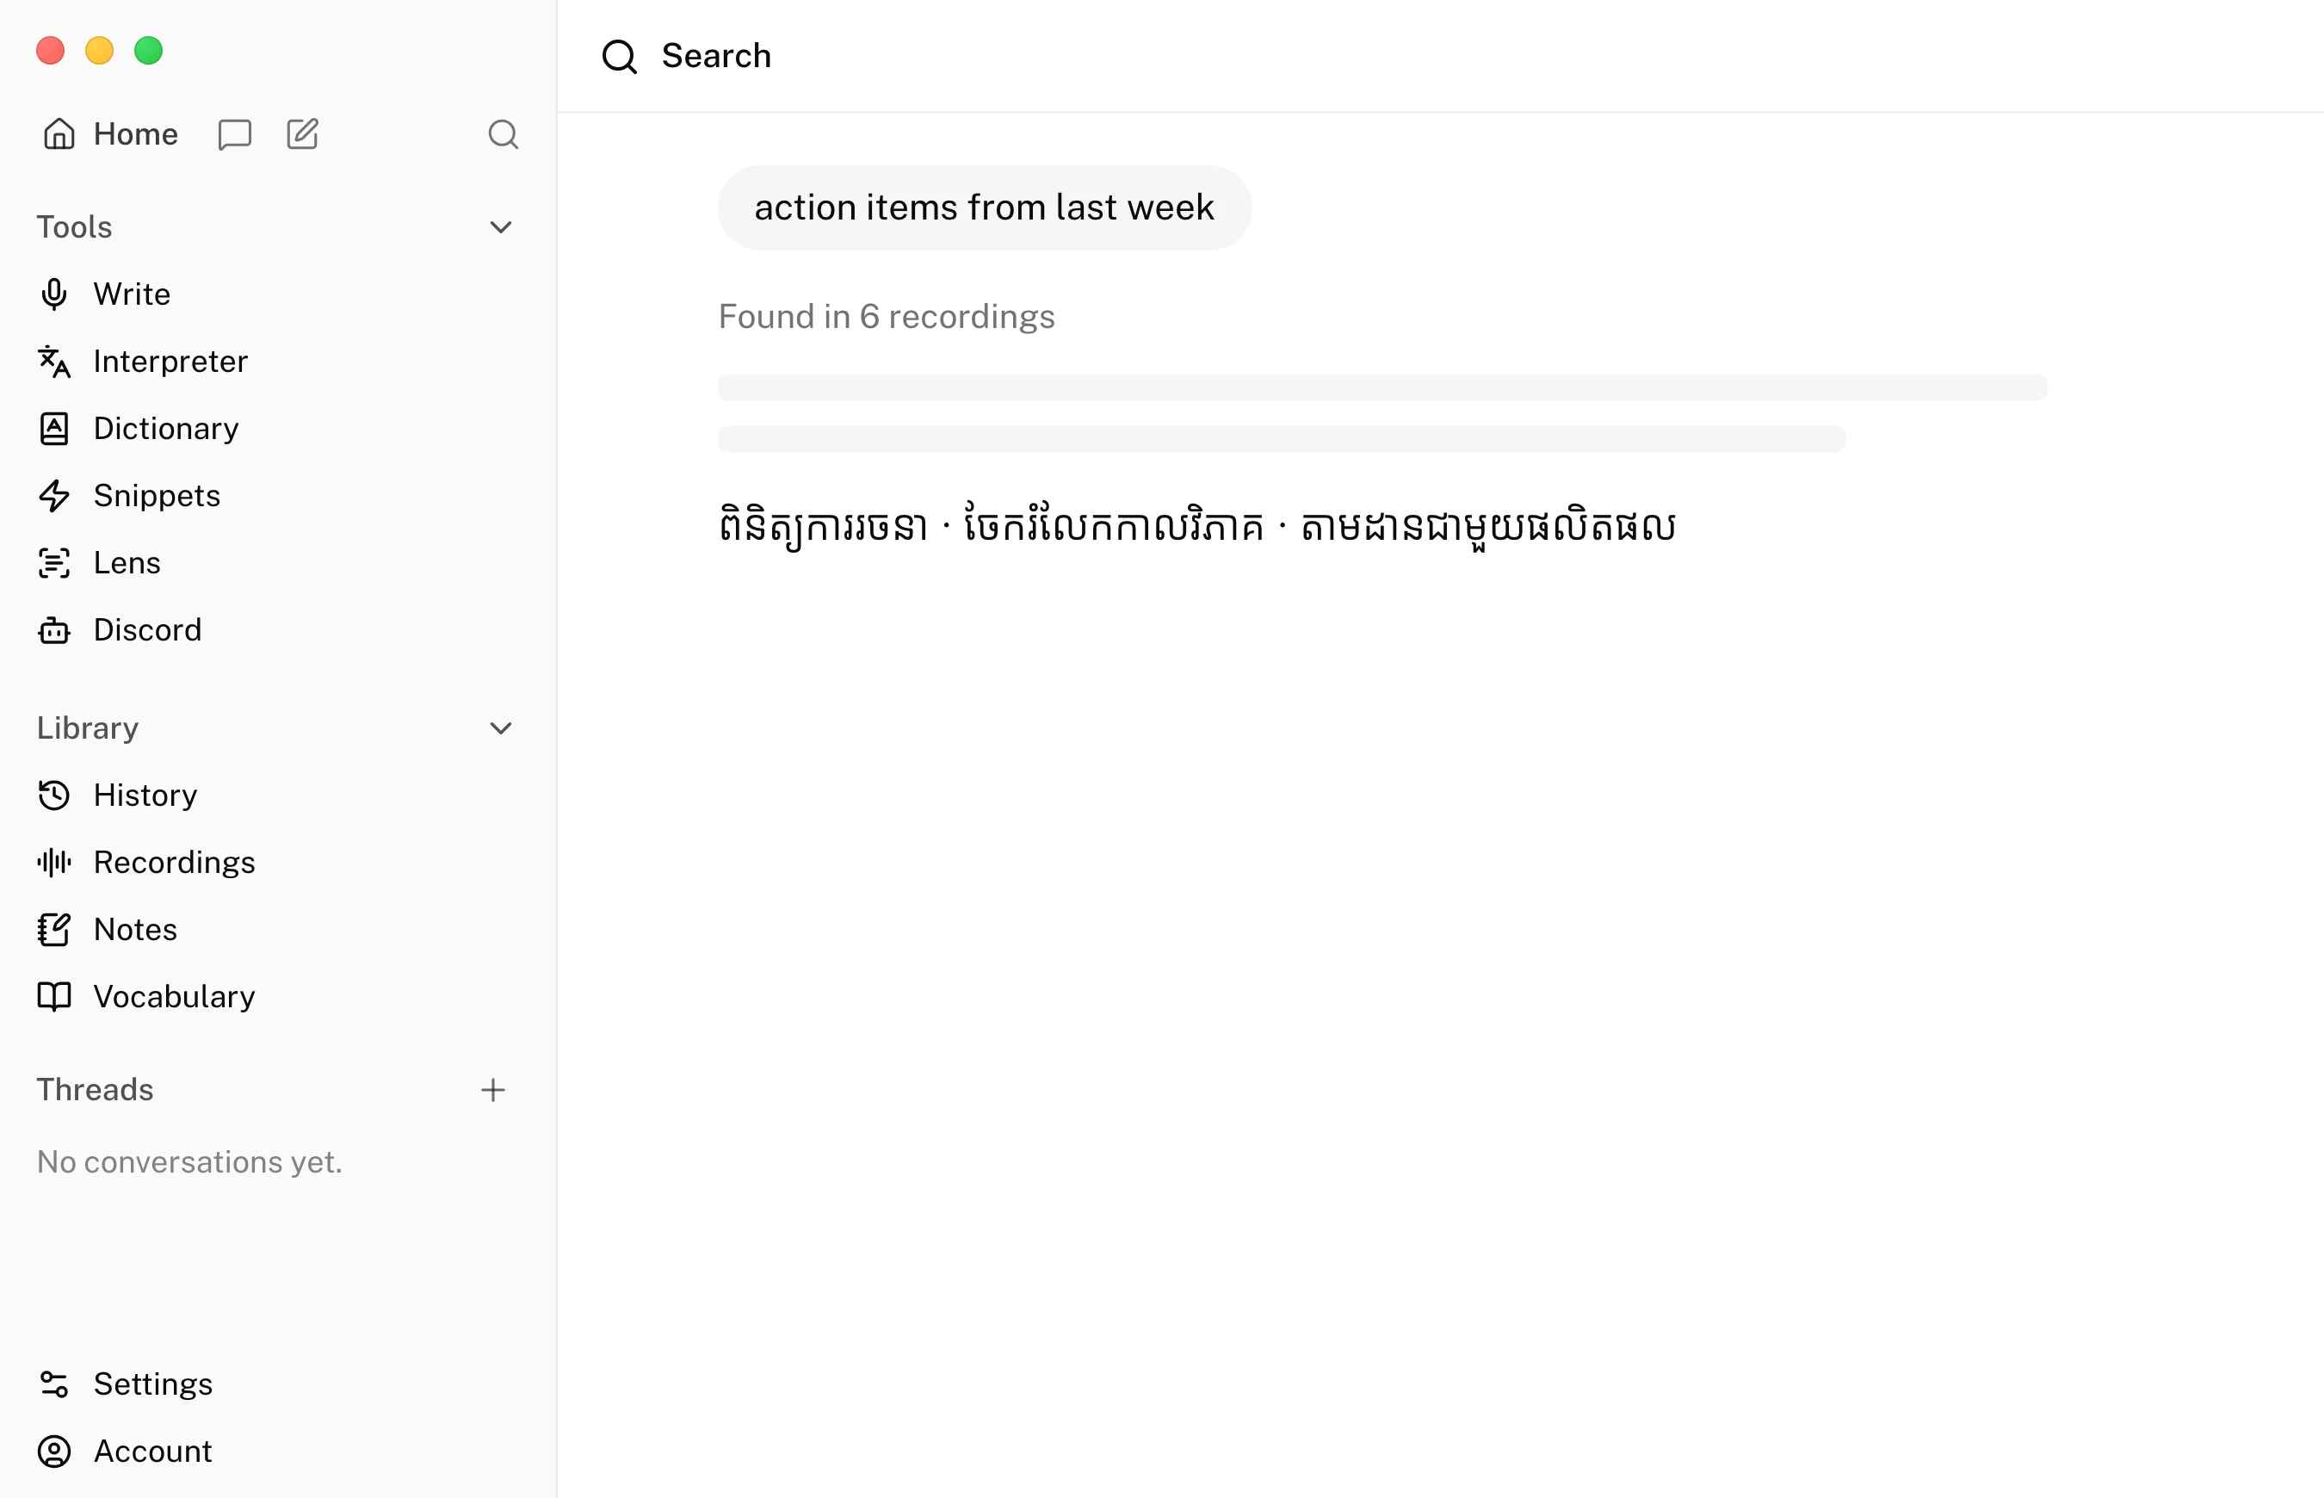Image resolution: width=2324 pixels, height=1498 pixels.
Task: Open the Account label
Action: click(x=152, y=1451)
